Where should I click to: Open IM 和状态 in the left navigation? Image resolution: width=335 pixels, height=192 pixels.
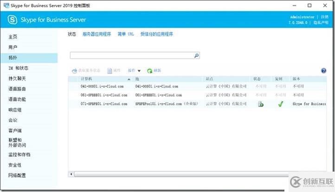pos(19,68)
